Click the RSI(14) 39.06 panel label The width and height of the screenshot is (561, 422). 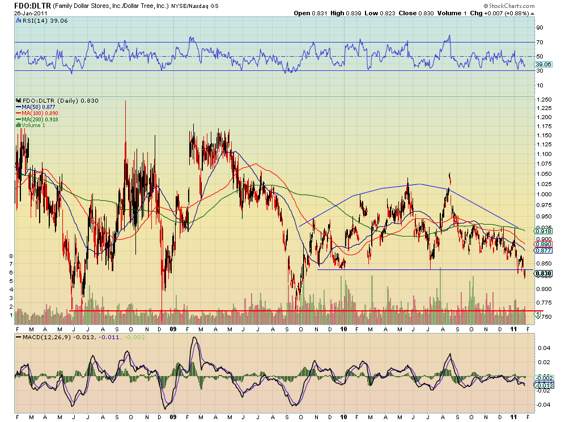coord(45,21)
